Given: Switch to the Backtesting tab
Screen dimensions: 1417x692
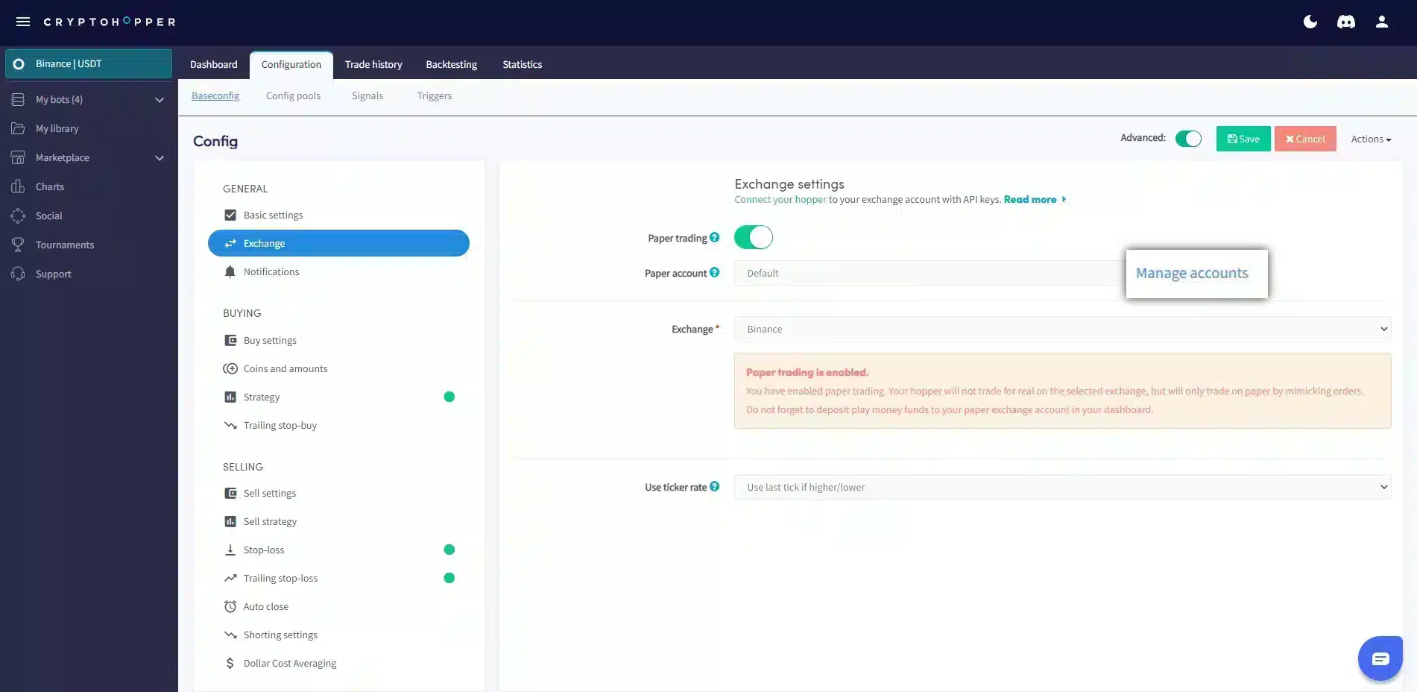Looking at the screenshot, I should click(x=452, y=64).
